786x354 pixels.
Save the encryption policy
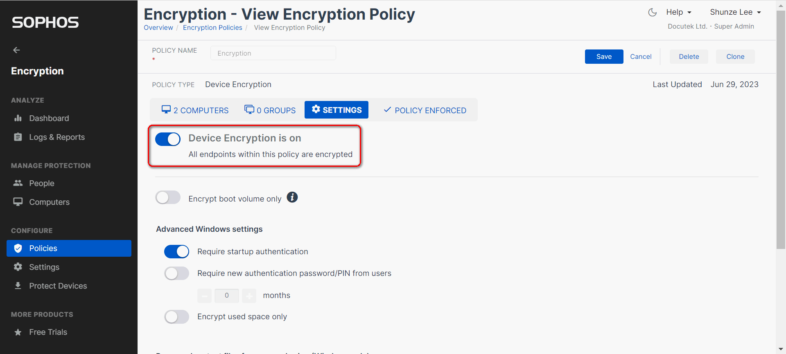pos(604,56)
